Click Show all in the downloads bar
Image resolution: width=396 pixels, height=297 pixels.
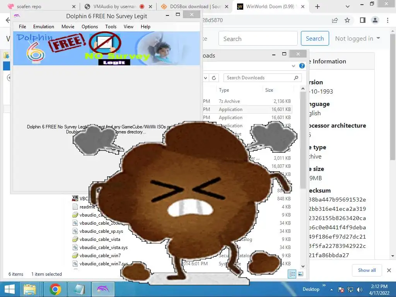[367, 270]
